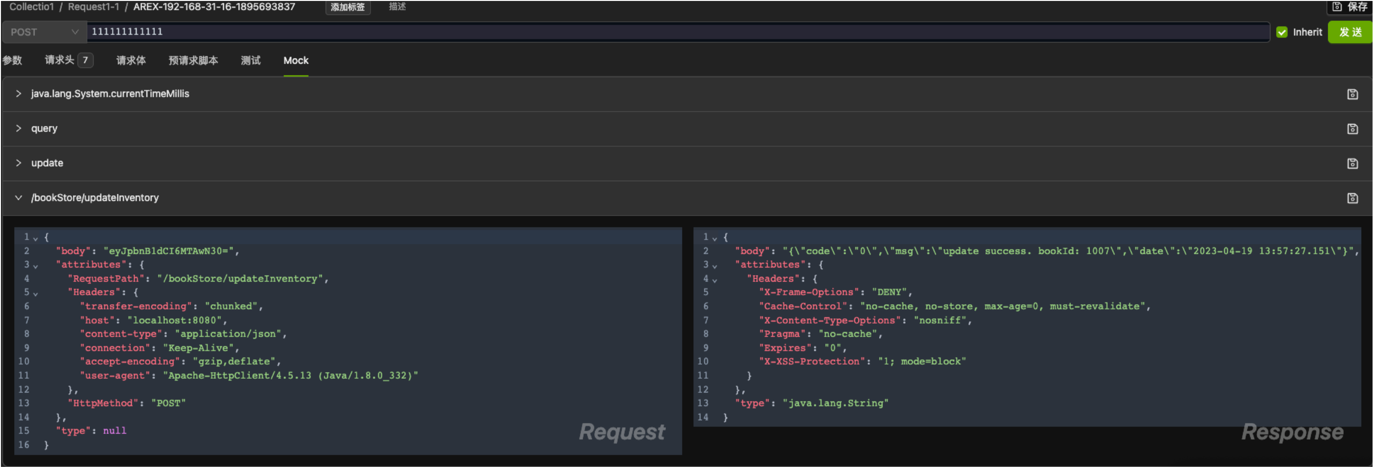The height and width of the screenshot is (467, 1373).
Task: Open the 请求体 tab
Action: 131,60
